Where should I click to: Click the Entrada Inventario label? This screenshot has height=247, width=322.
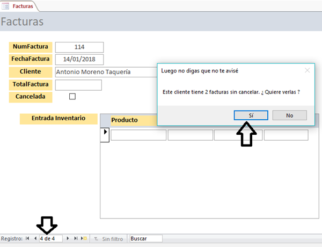[58, 119]
